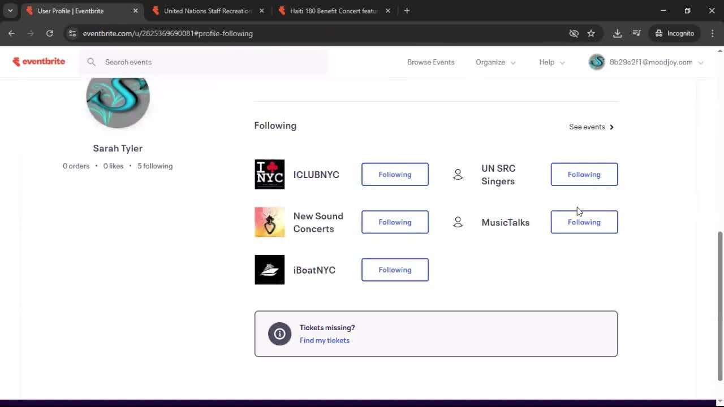This screenshot has width=724, height=407.
Task: Close the United Nations Staff Recreation tab
Action: (261, 11)
